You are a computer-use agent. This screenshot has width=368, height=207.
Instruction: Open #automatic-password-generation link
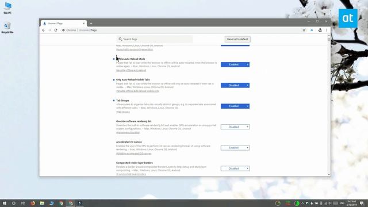pos(135,49)
